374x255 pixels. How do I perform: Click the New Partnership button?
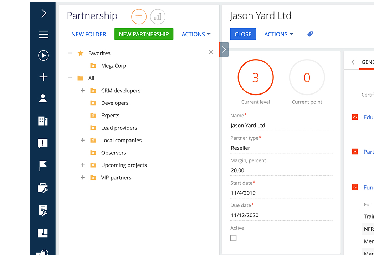click(x=144, y=34)
